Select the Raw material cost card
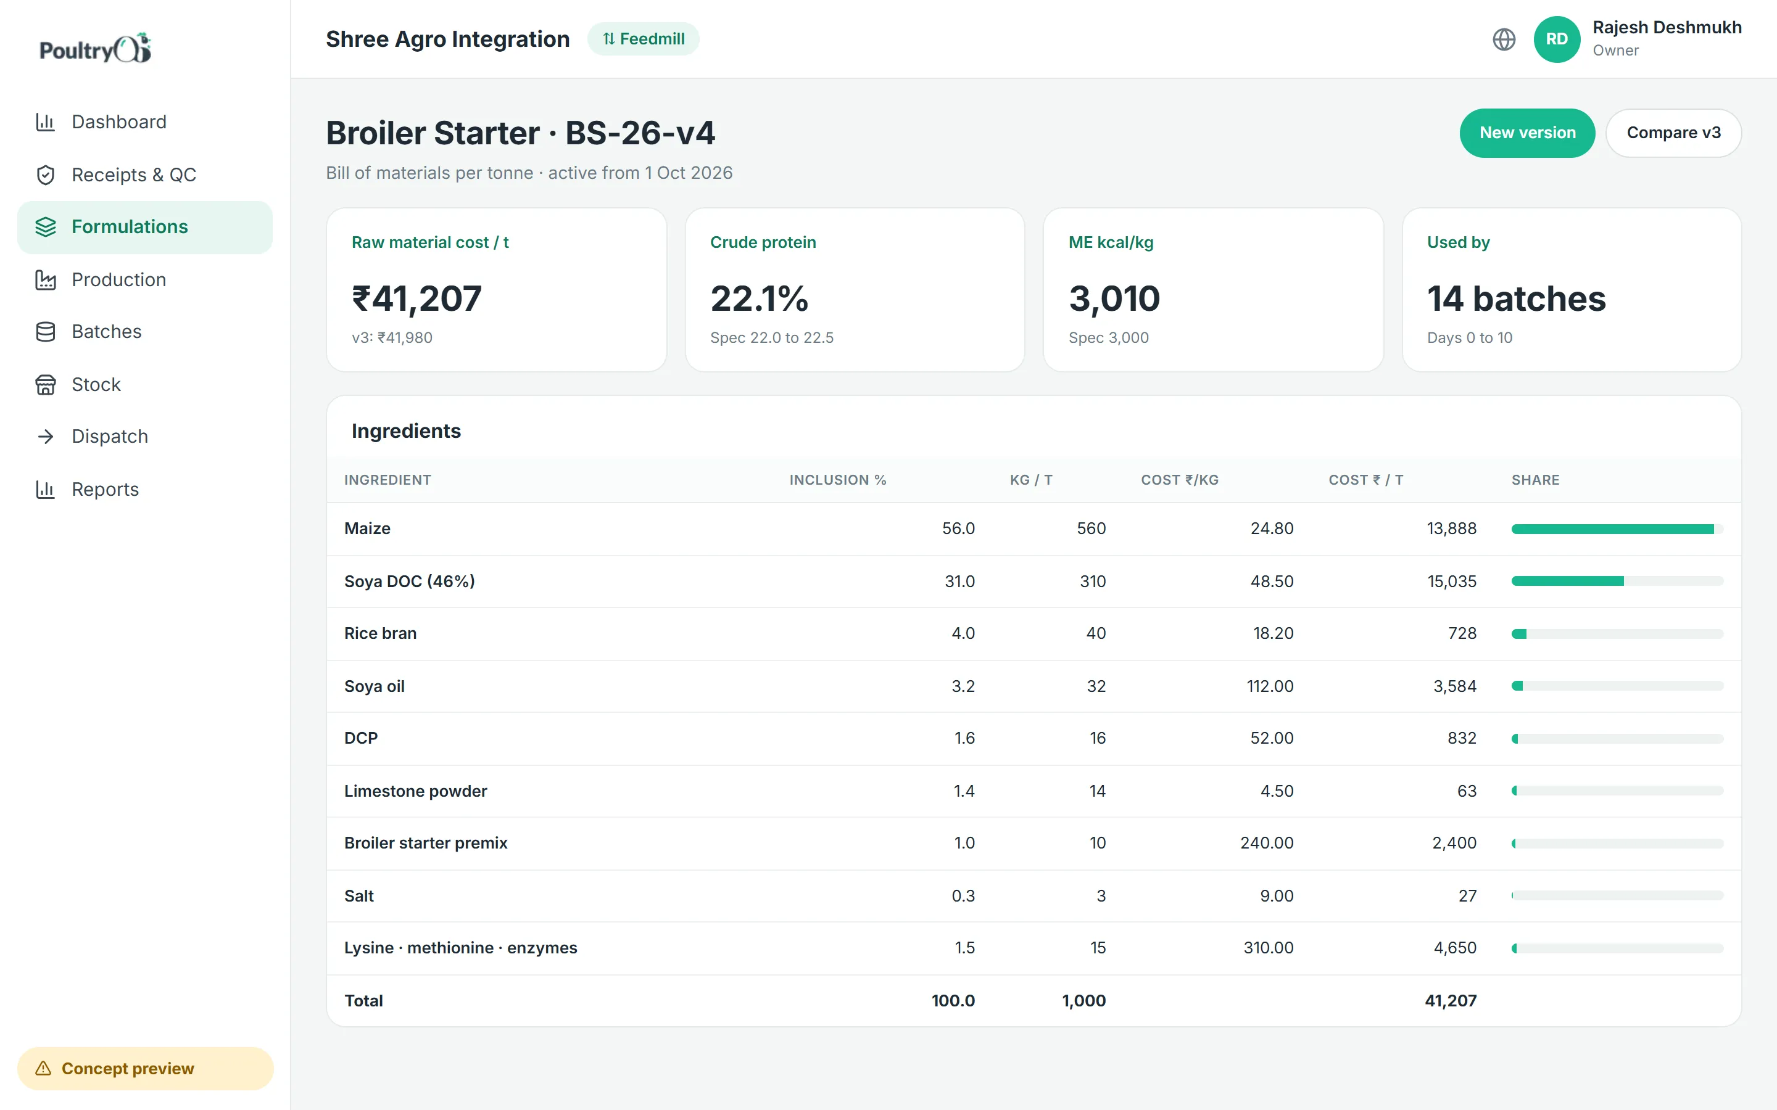 tap(496, 290)
